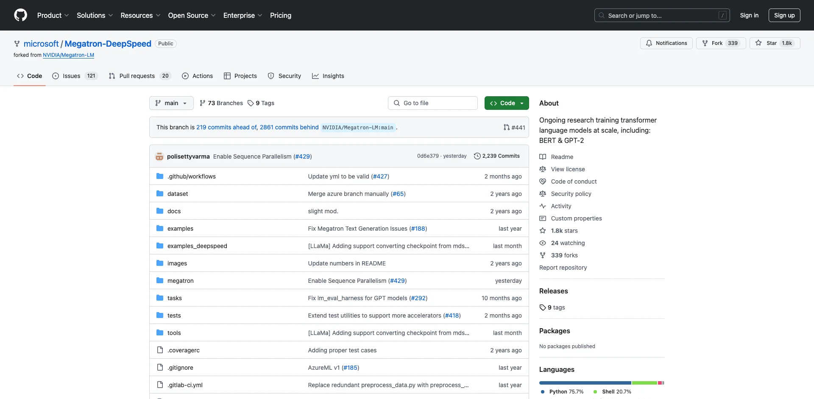The image size is (814, 399).
Task: Open the .gitlab-ci.yml file
Action: click(x=185, y=385)
